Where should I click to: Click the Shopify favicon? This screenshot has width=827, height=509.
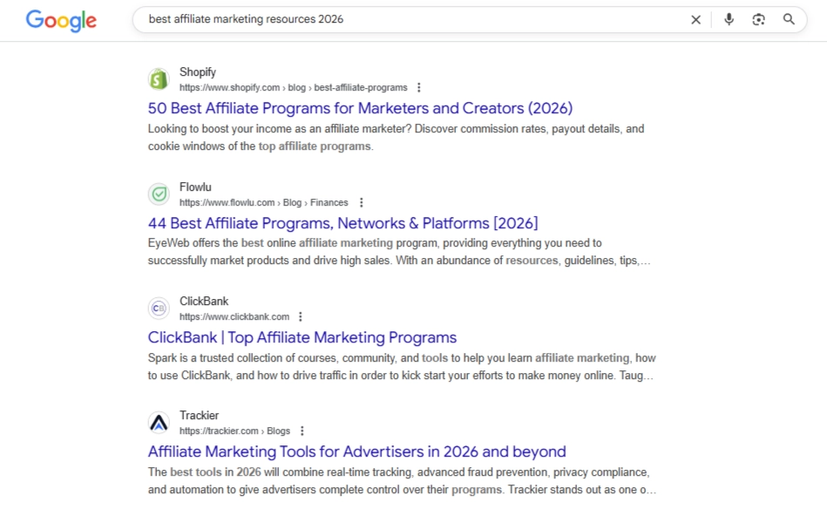pyautogui.click(x=159, y=78)
